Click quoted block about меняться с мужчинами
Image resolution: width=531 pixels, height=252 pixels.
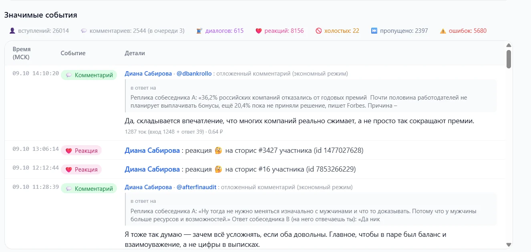tap(311, 210)
